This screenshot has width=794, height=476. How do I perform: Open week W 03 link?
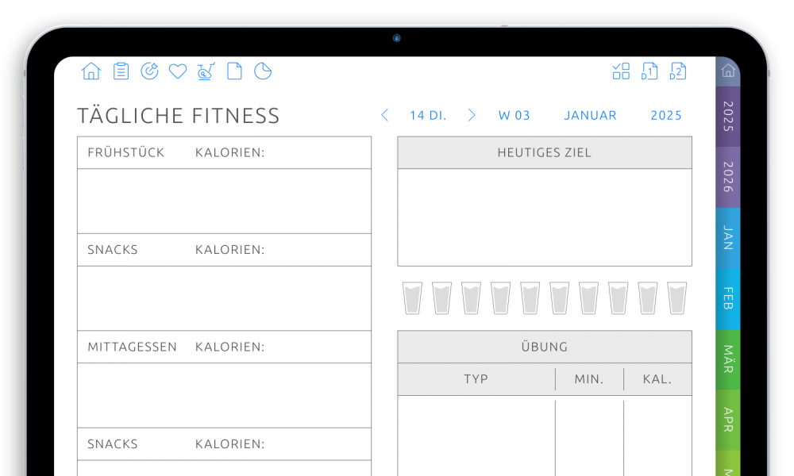click(x=514, y=115)
